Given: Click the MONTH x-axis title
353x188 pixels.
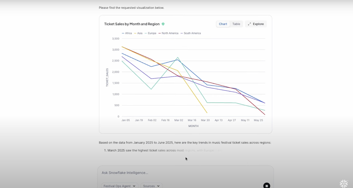Looking at the screenshot, I should (x=193, y=126).
